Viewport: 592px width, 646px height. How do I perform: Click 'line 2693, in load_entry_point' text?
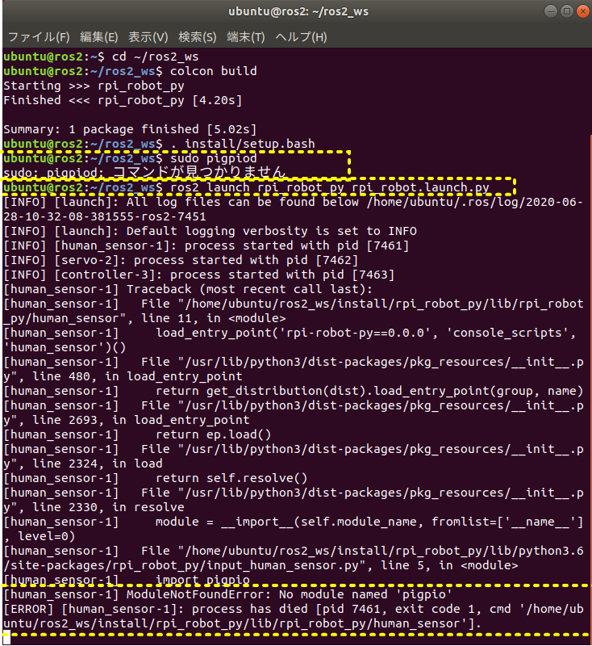(x=141, y=420)
